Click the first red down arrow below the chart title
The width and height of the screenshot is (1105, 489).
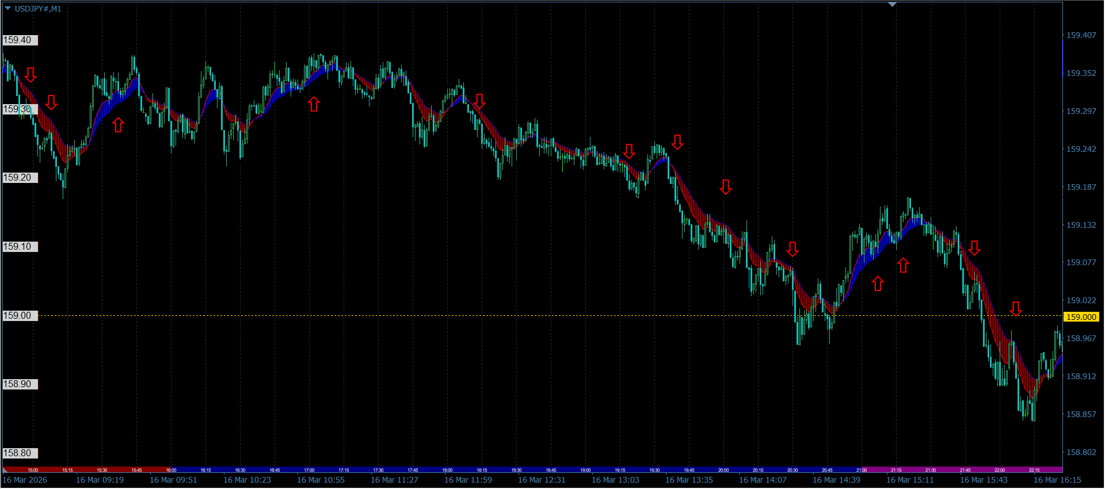click(x=31, y=74)
